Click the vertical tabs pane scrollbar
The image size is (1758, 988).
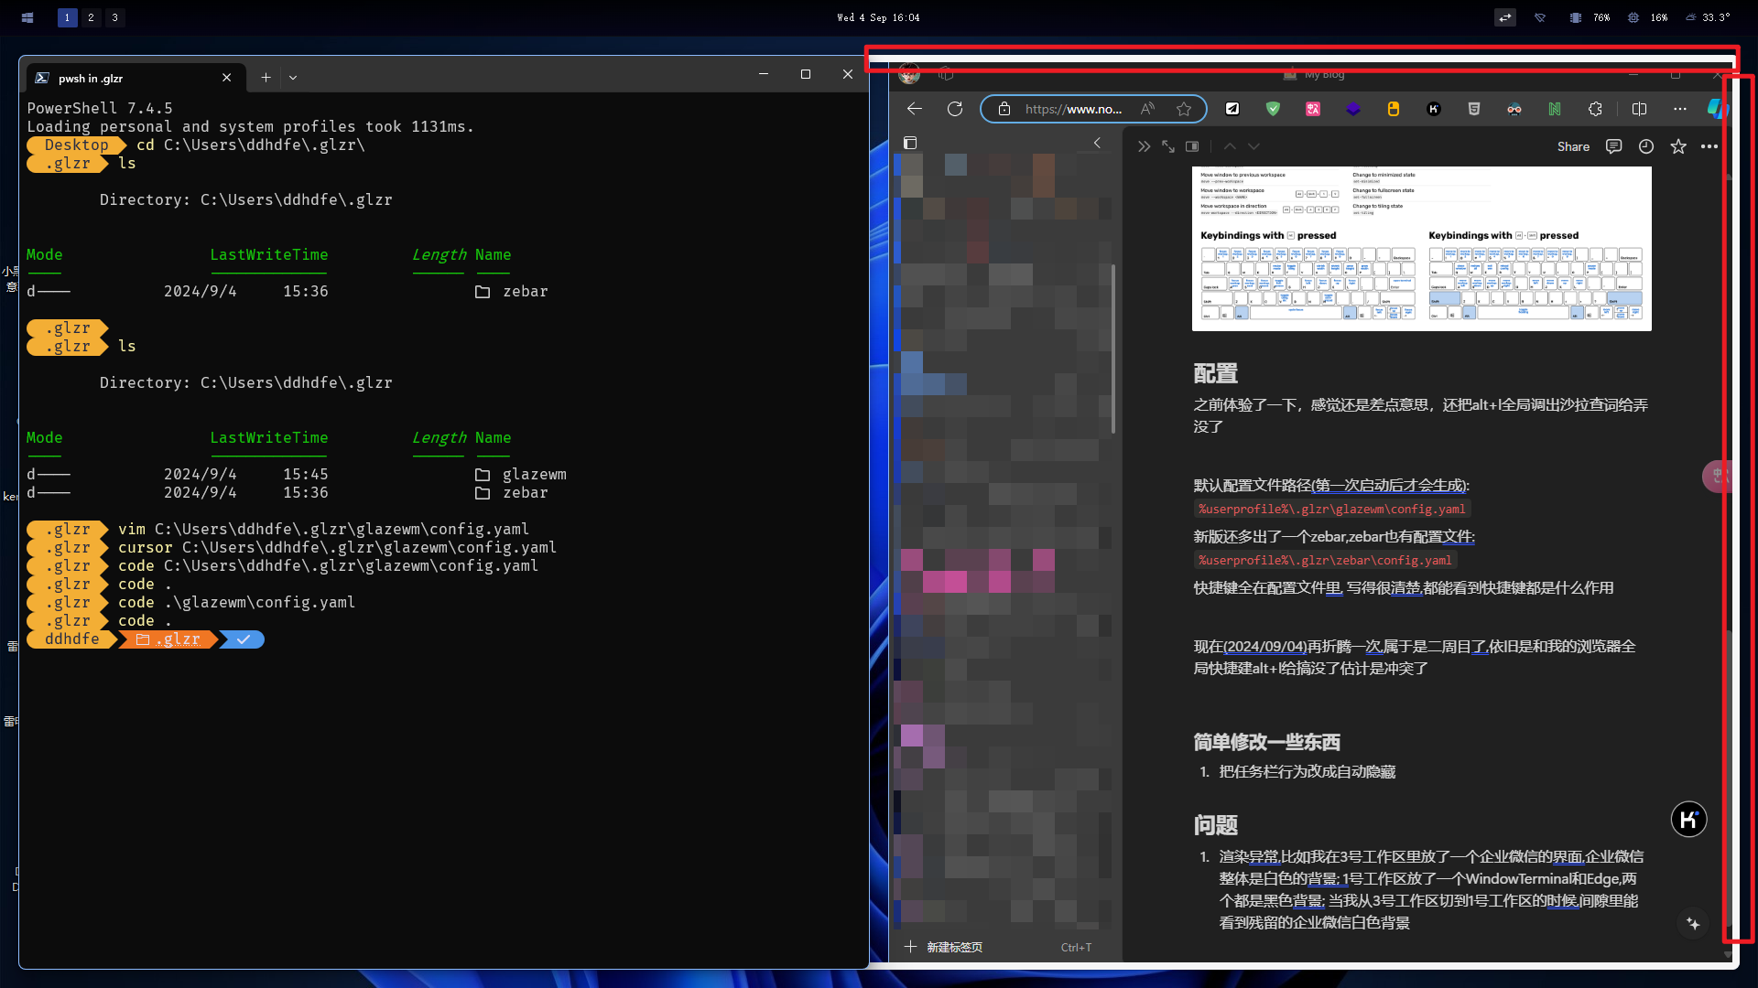point(1112,348)
